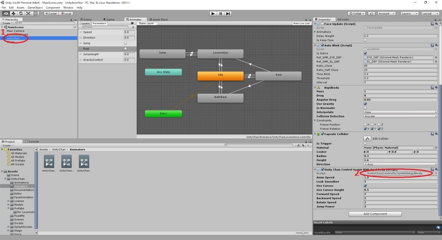This screenshot has width=442, height=240.
Task: Open the Interpolate dropdown
Action: (x=400, y=112)
